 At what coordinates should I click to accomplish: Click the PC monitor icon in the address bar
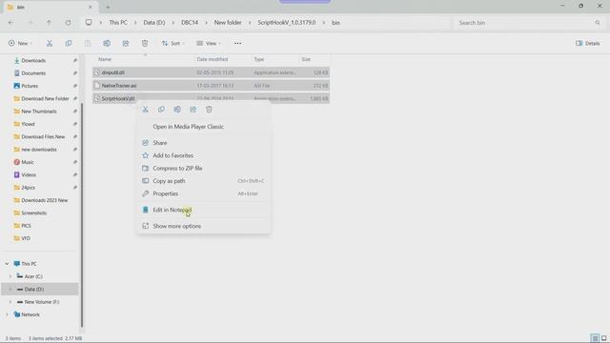tap(89, 23)
